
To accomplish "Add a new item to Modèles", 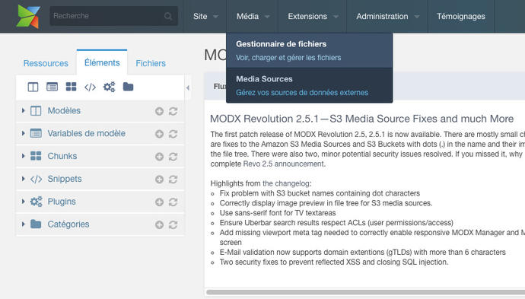I will click(159, 111).
